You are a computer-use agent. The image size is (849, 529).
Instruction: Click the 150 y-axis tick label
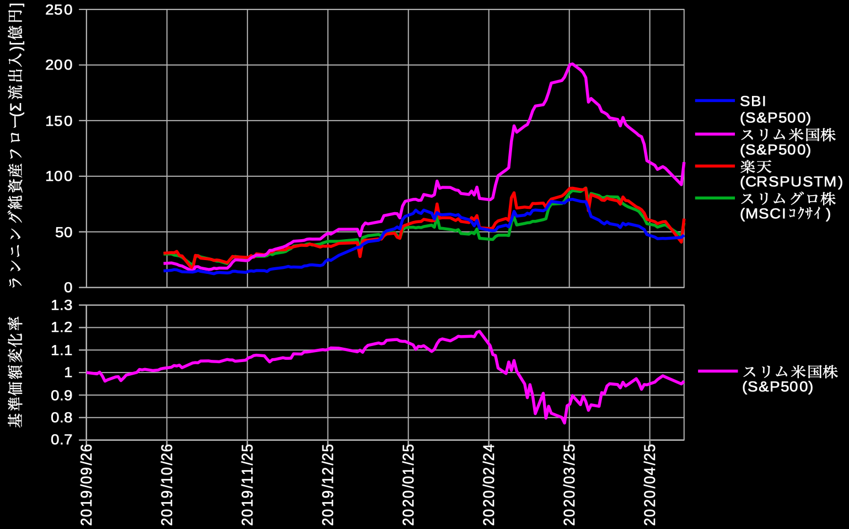[58, 121]
